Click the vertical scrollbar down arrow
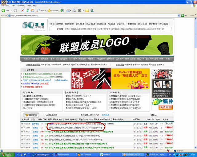 click(x=195, y=147)
